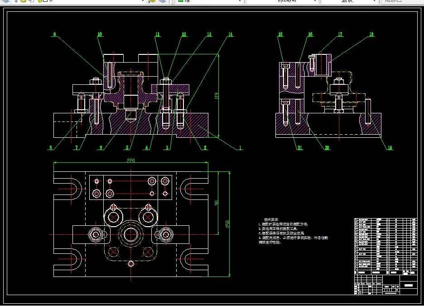Select balloon number 2 label
Screen dimensions: 424x306
click(x=205, y=148)
